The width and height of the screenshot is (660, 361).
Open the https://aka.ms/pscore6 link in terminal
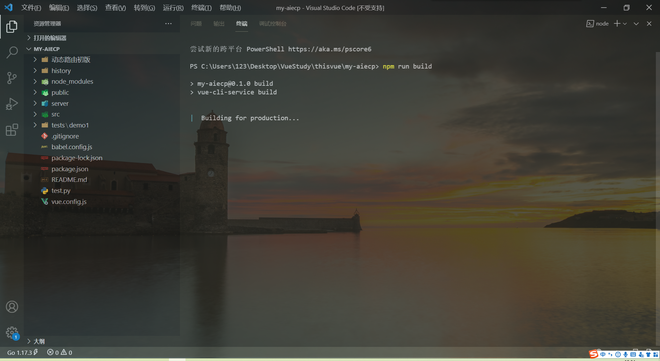click(330, 49)
